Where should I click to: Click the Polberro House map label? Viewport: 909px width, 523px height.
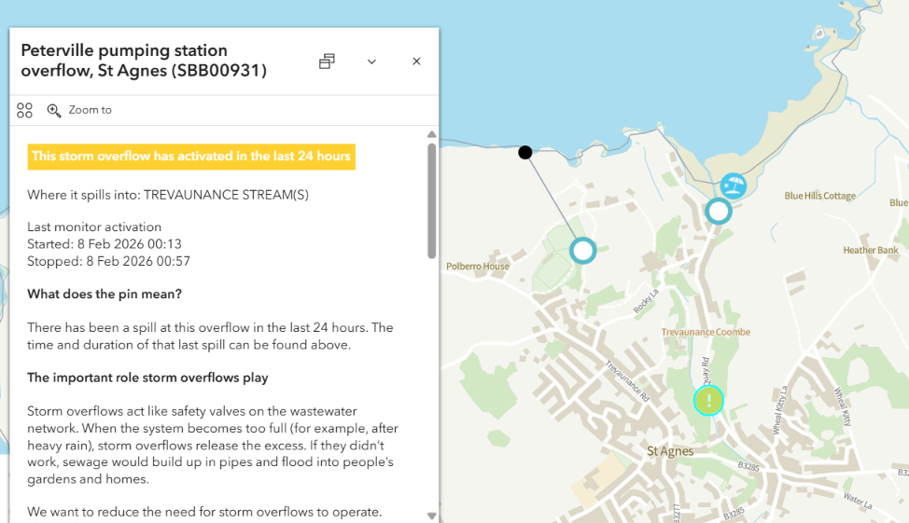tap(478, 266)
